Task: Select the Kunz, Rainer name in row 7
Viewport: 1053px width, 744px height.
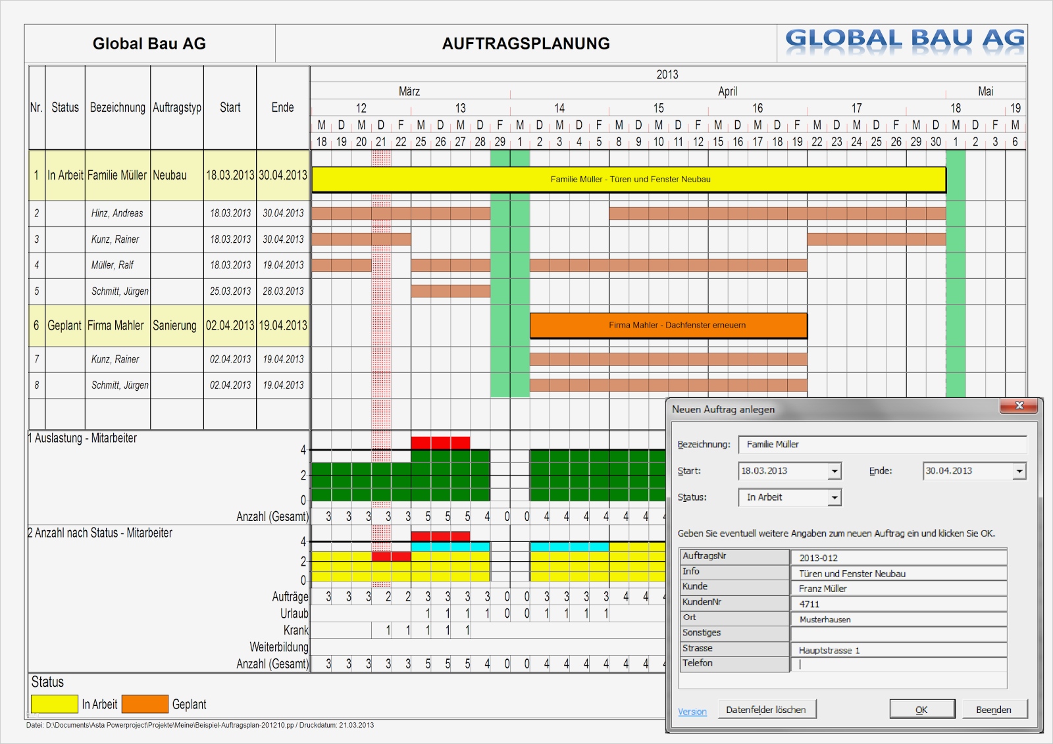Action: [115, 359]
